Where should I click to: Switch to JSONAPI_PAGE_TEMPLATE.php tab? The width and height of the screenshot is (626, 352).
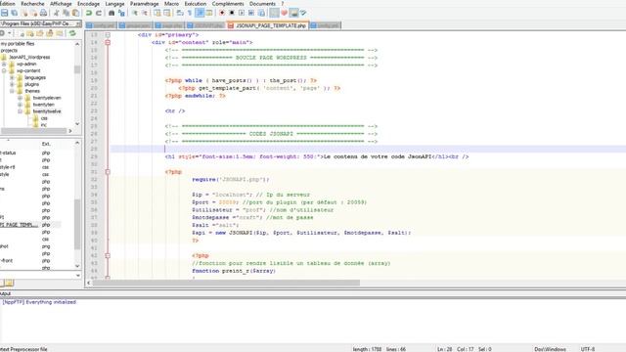point(267,25)
